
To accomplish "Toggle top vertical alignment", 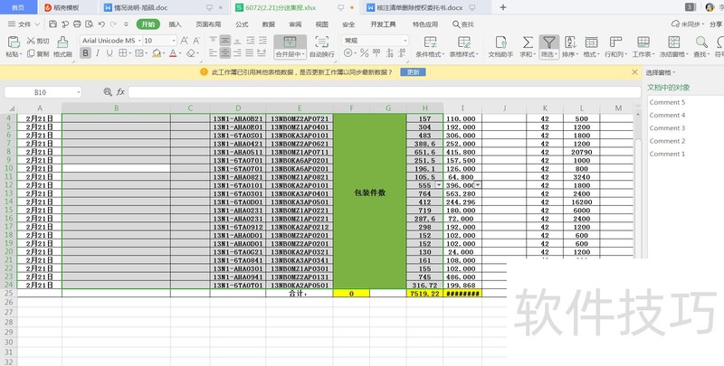I will point(213,41).
